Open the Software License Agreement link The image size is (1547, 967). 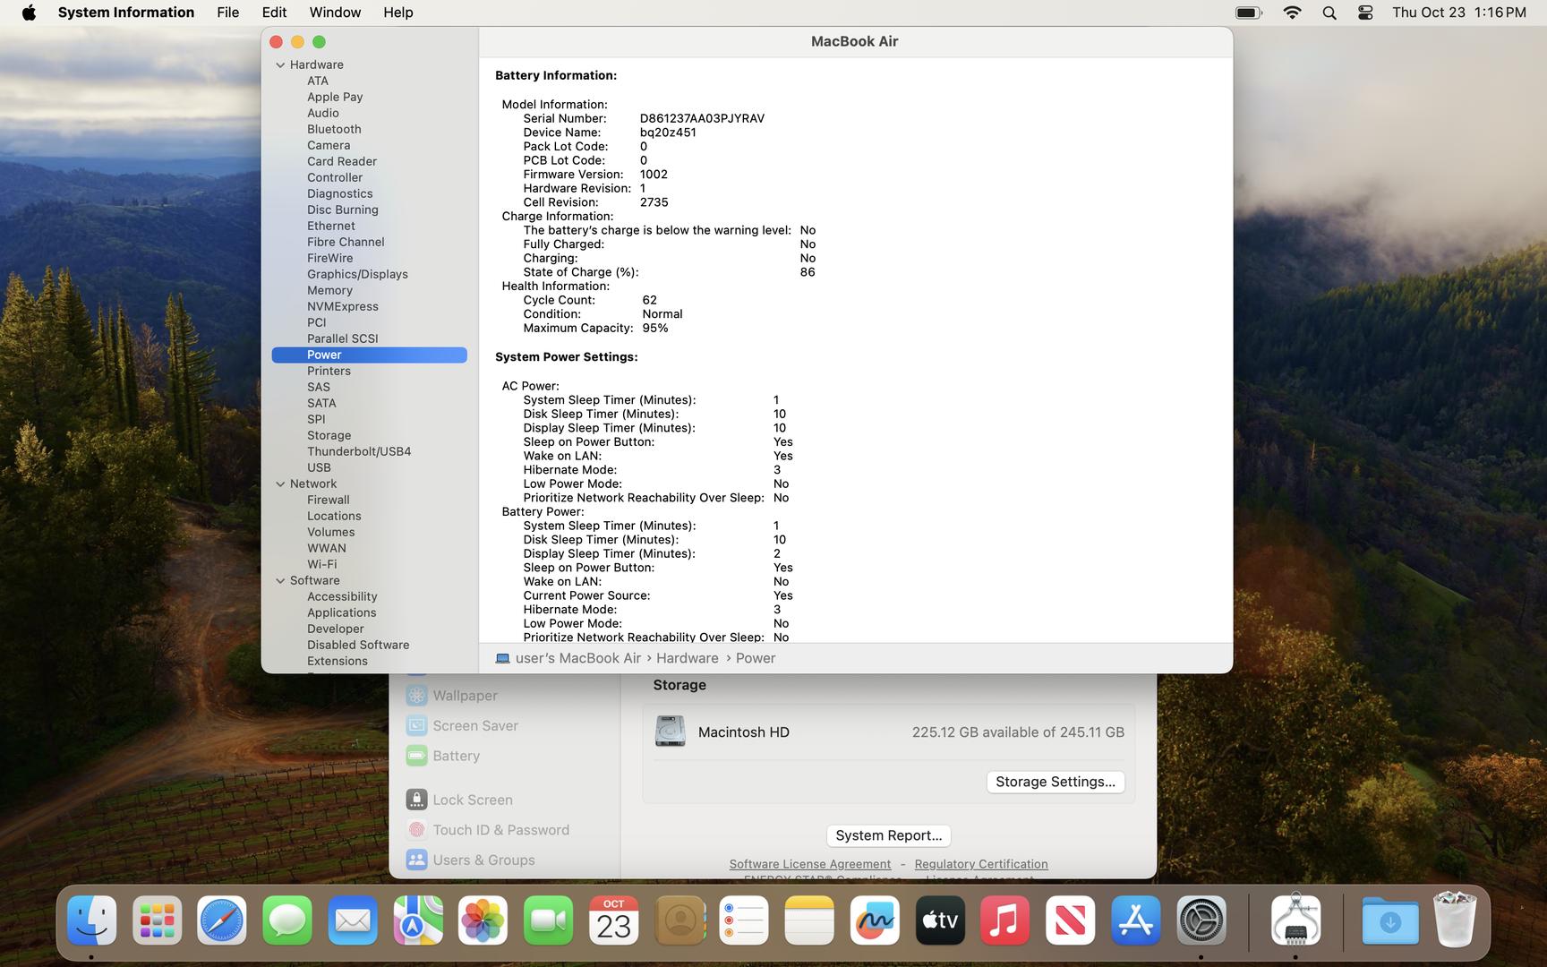click(x=809, y=864)
